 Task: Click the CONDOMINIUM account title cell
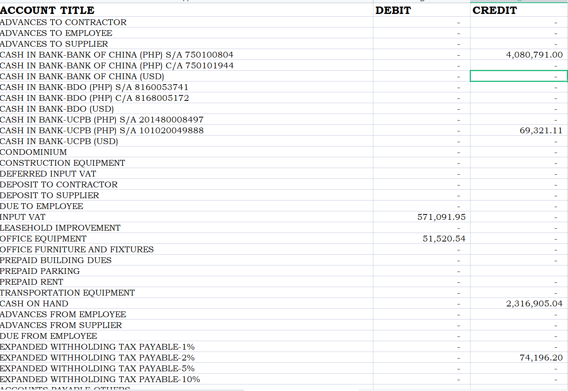click(x=186, y=152)
